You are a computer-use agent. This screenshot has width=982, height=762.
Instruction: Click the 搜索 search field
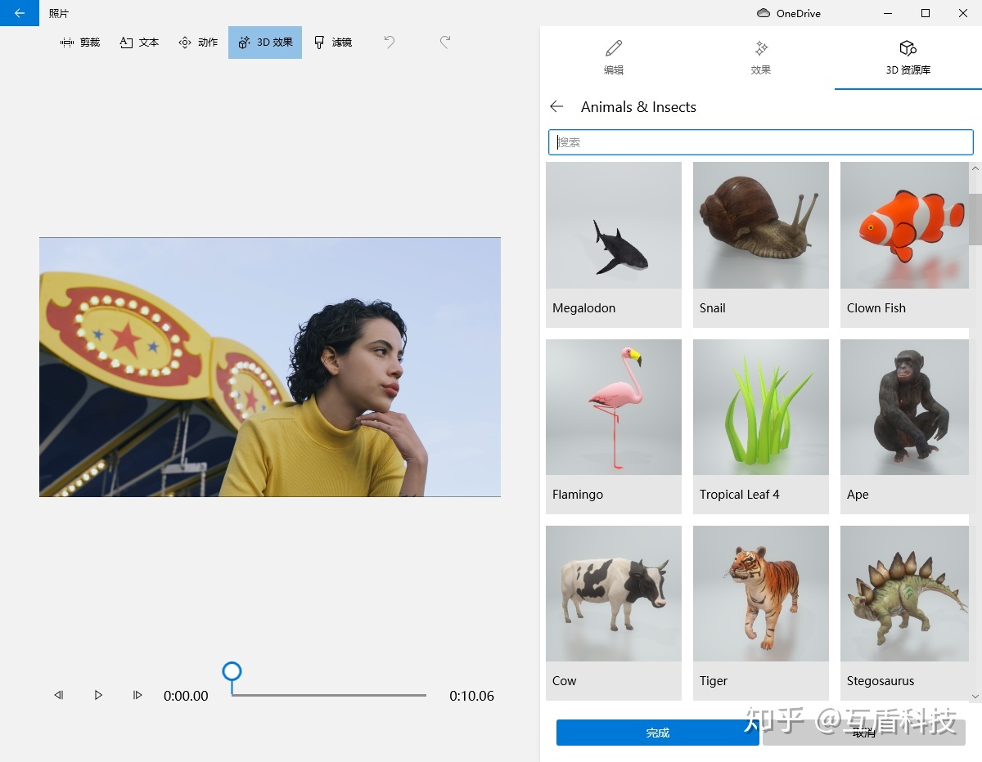[761, 142]
